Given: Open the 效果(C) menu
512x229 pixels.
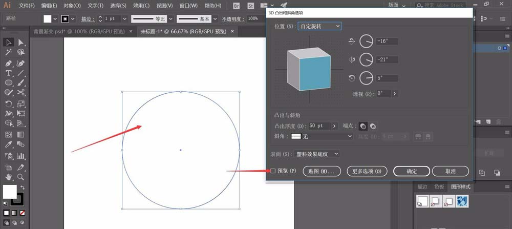Looking at the screenshot, I should click(140, 6).
